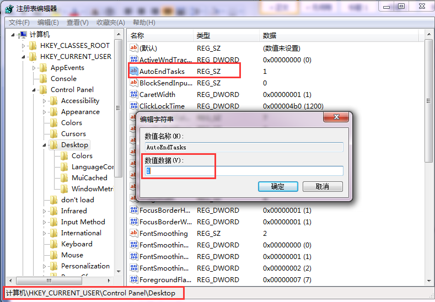The image size is (435, 302).
Task: Click the CaretWidth DWORD icon
Action: [134, 94]
